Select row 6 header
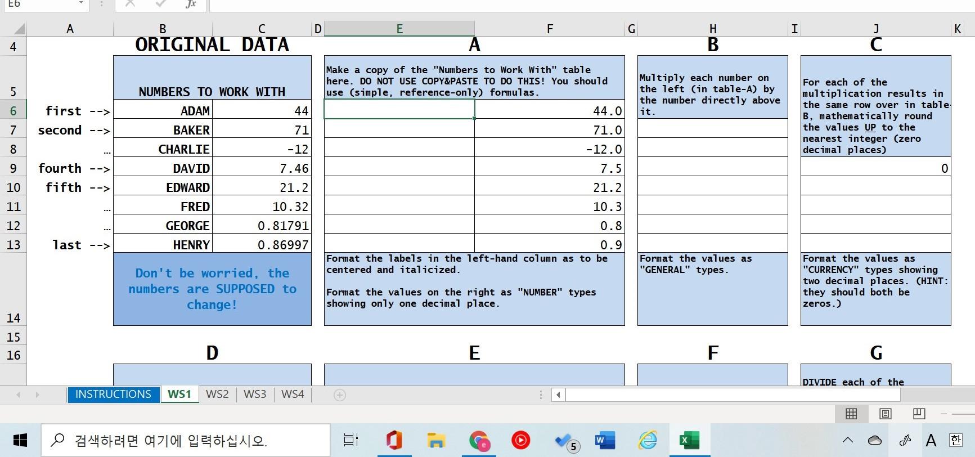 tap(13, 111)
